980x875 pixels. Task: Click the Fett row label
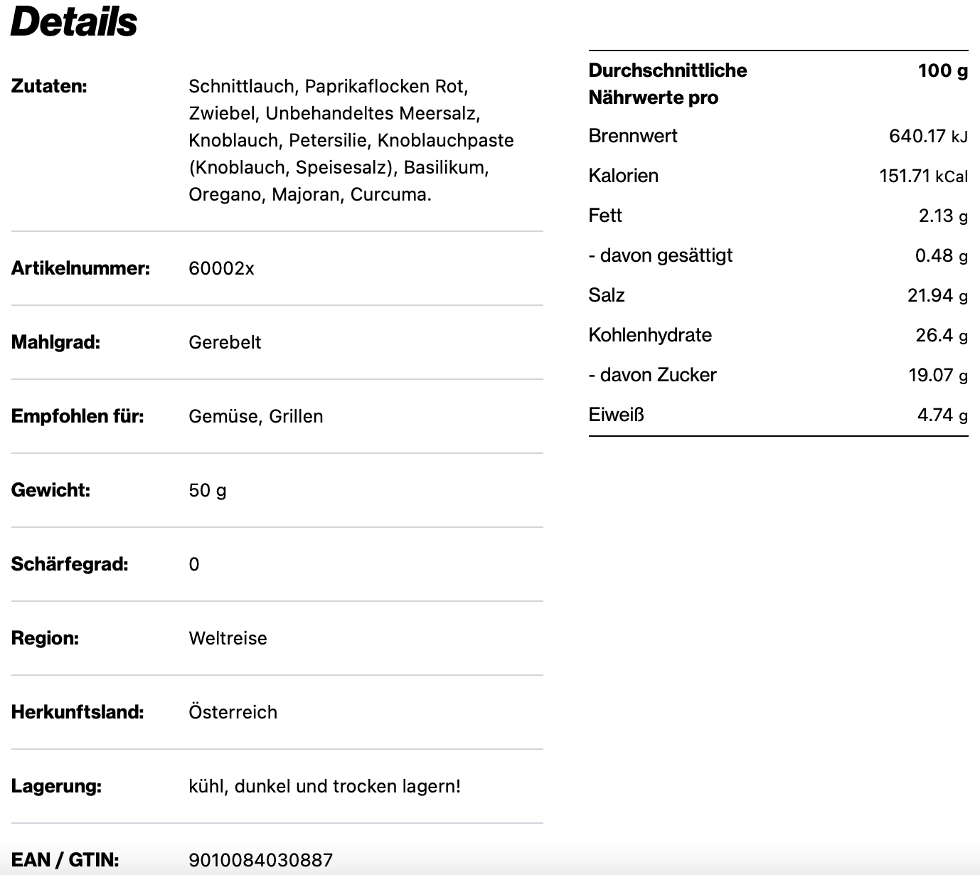point(605,216)
